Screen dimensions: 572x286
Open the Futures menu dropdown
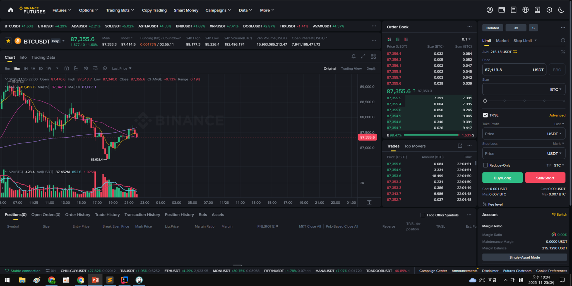tap(62, 10)
